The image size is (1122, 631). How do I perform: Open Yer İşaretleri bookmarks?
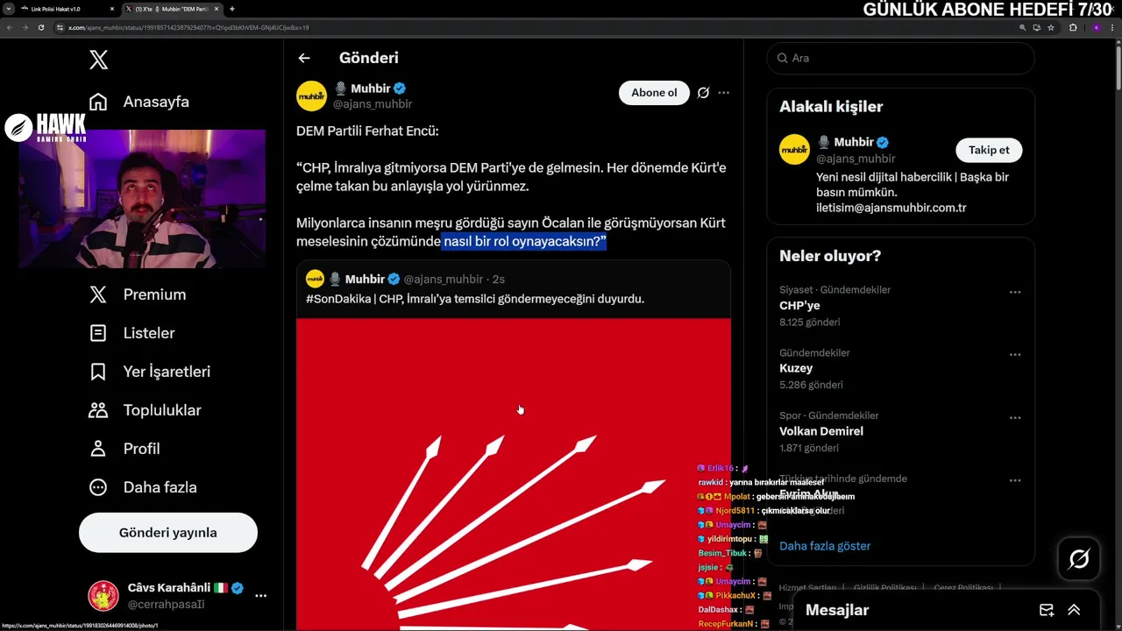click(x=150, y=372)
